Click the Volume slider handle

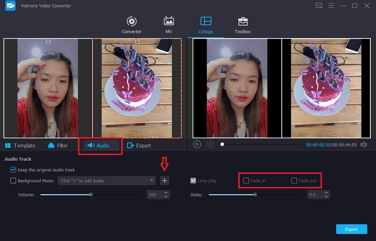(91, 194)
